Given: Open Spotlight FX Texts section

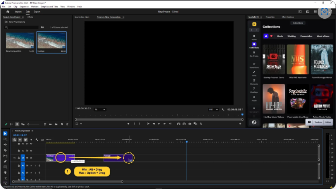Looking at the screenshot, I should pyautogui.click(x=254, y=74).
